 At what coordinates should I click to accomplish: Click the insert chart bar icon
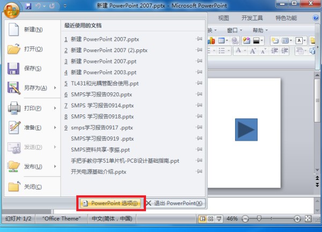(211, 41)
